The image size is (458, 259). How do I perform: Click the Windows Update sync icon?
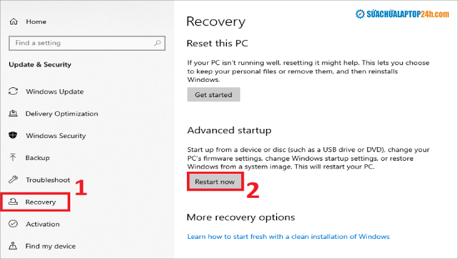coord(13,92)
